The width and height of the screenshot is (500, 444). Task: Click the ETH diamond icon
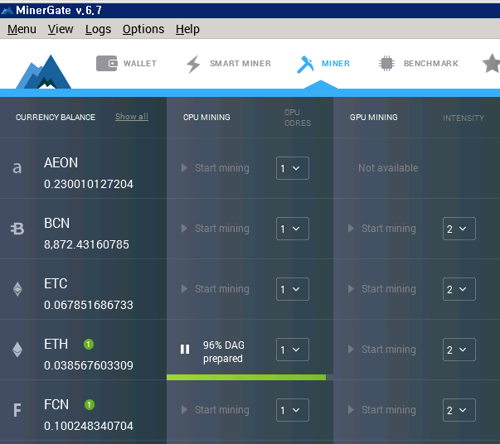pos(17,350)
